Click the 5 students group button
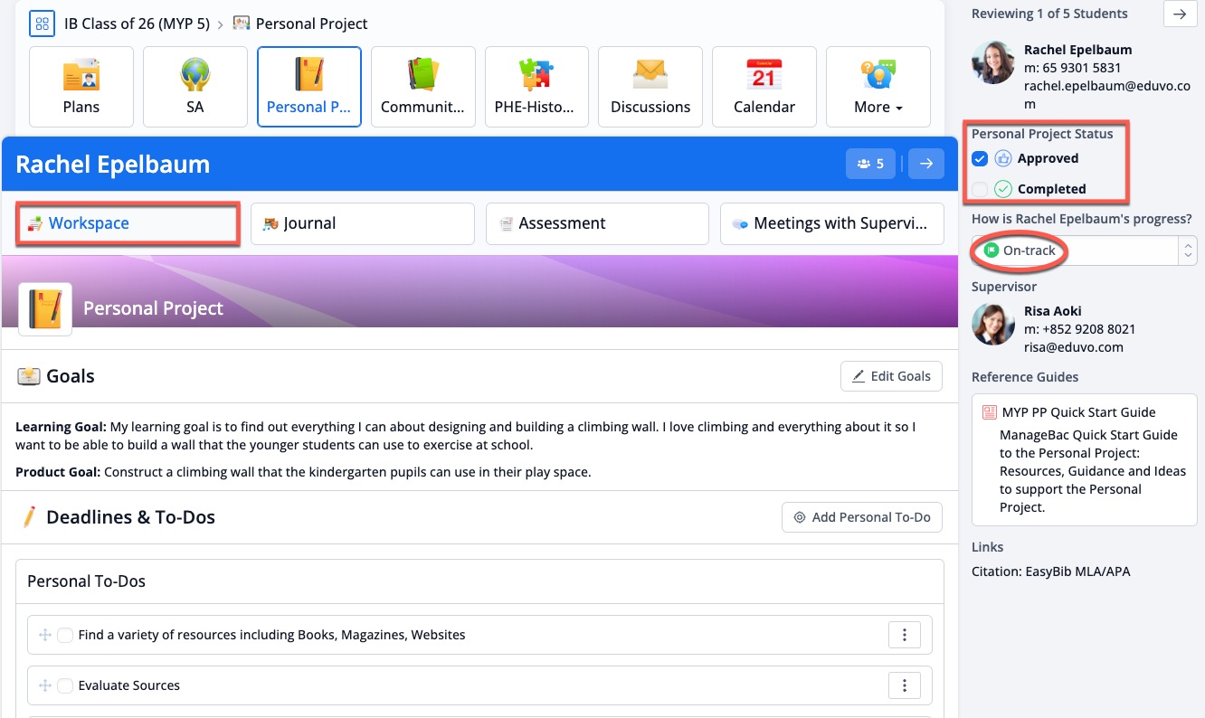 [870, 164]
